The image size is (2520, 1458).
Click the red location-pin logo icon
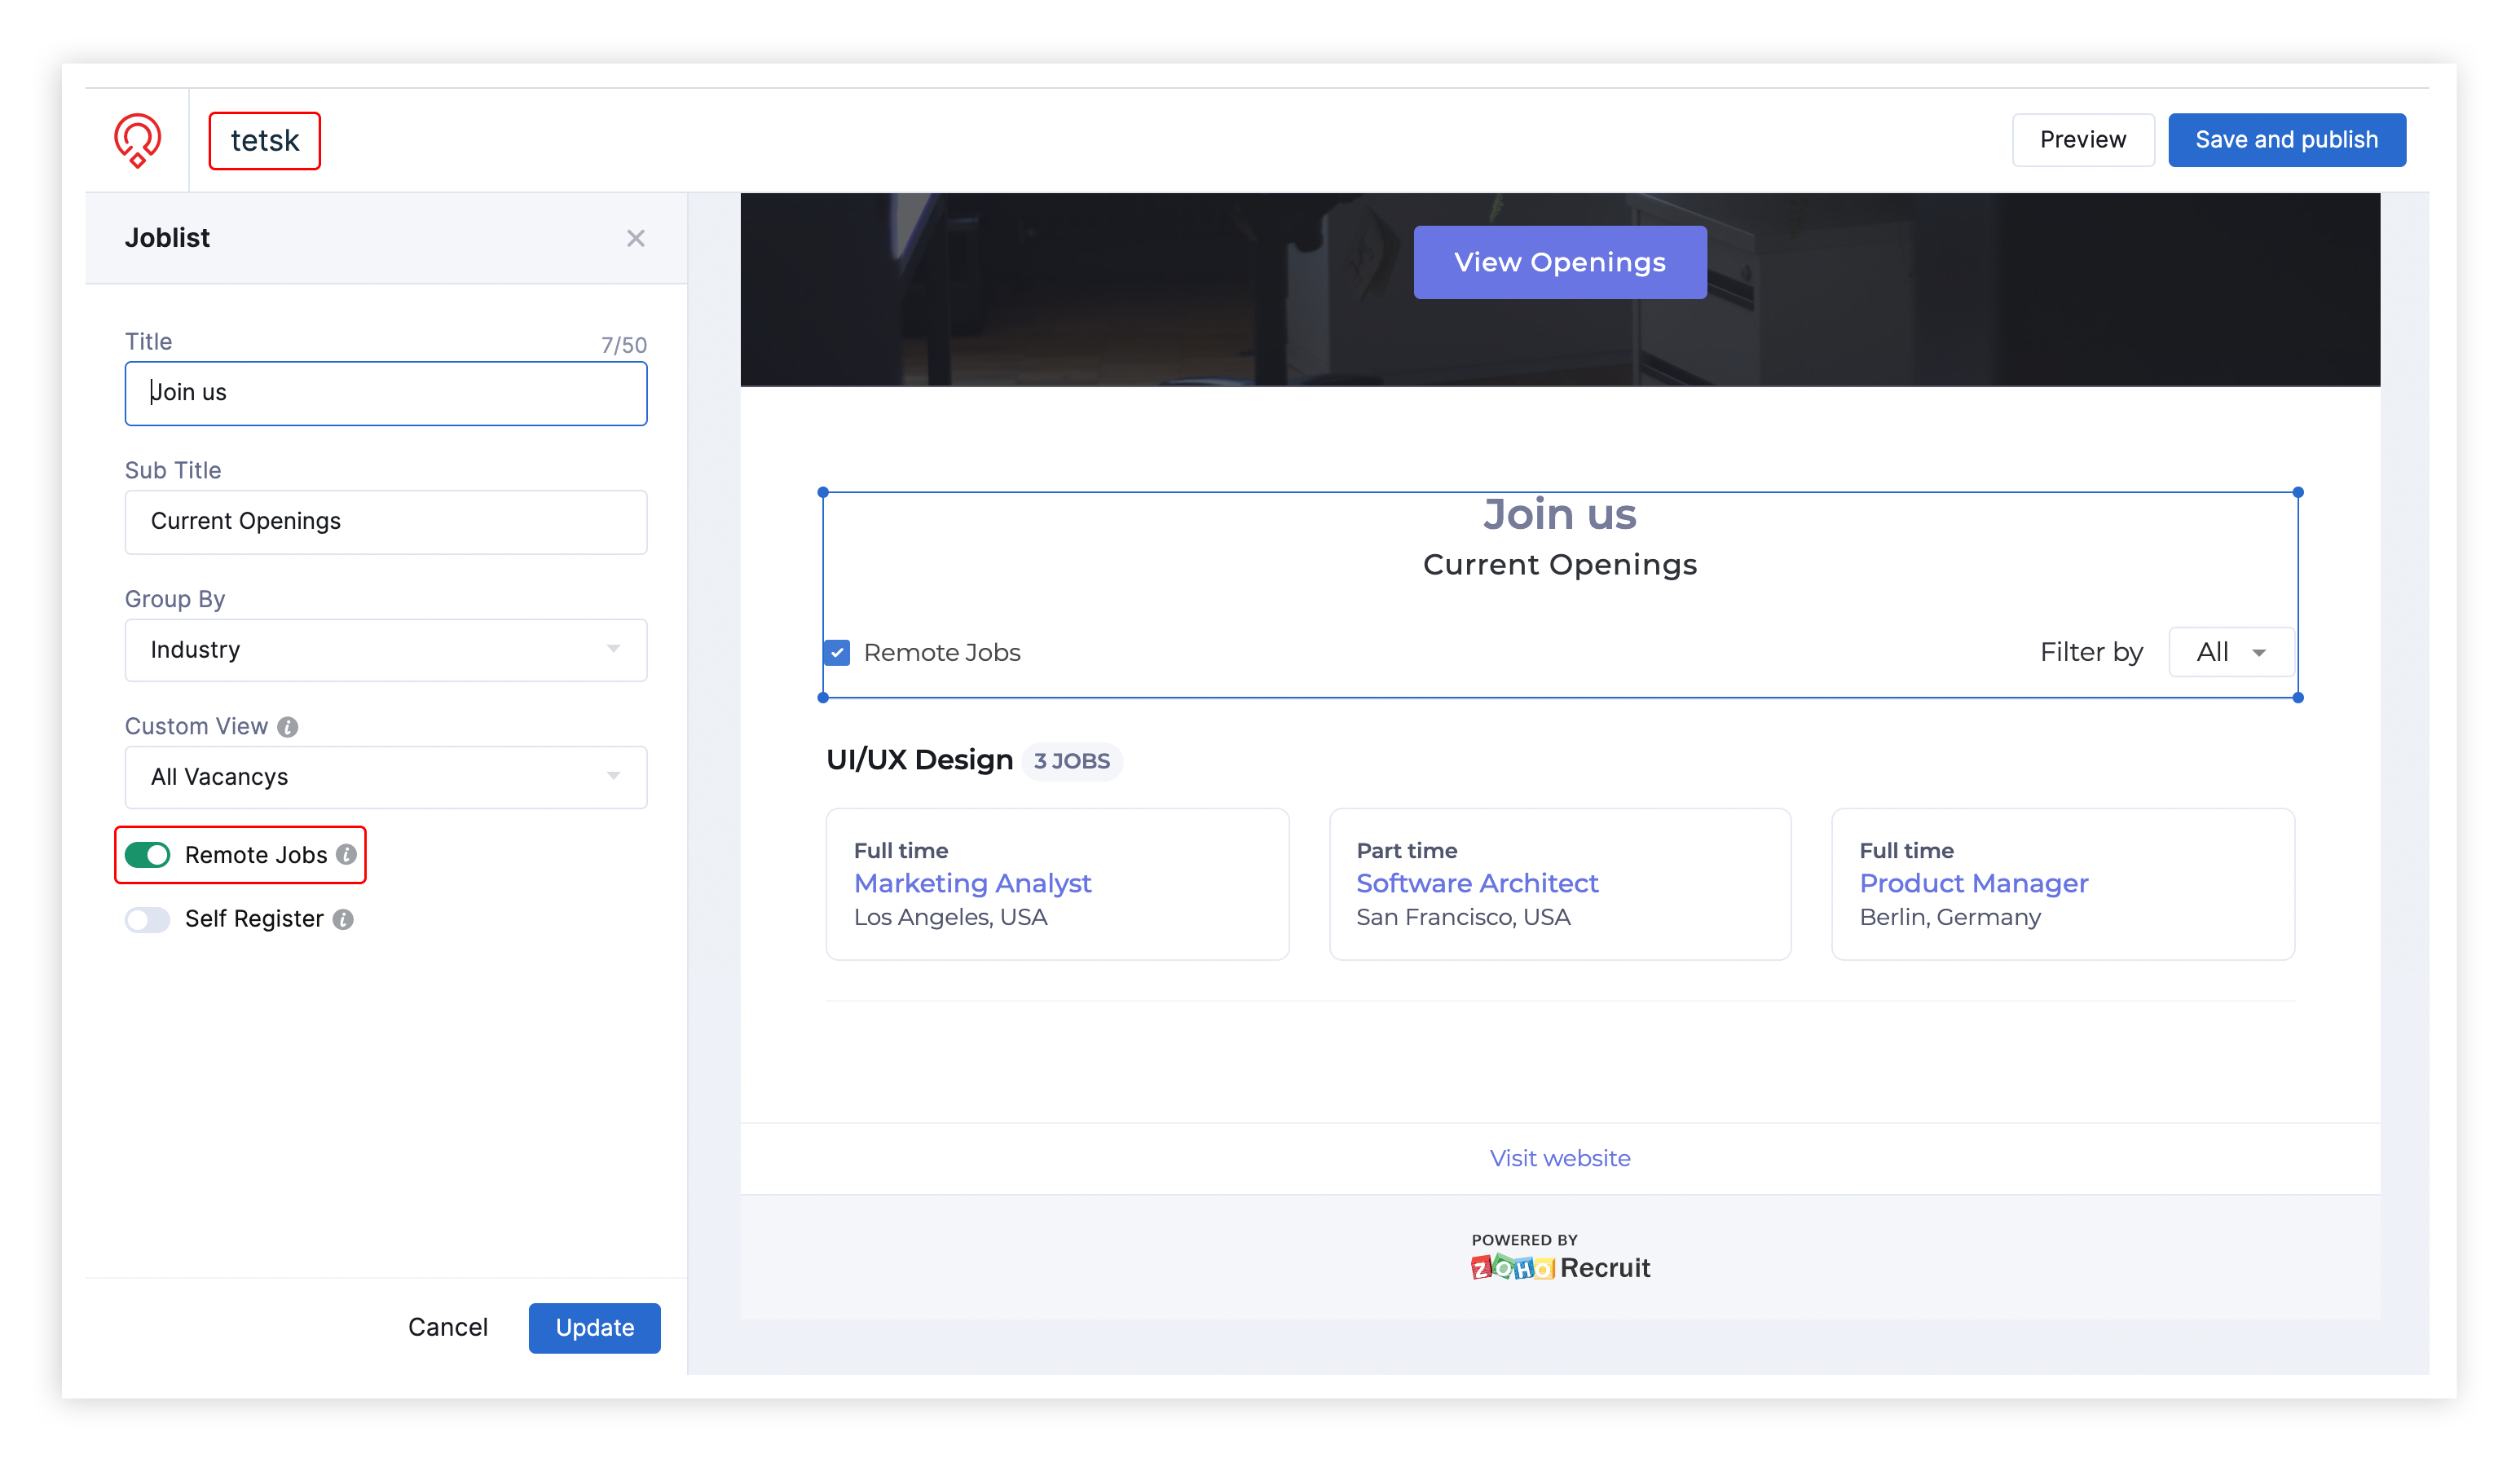(137, 140)
